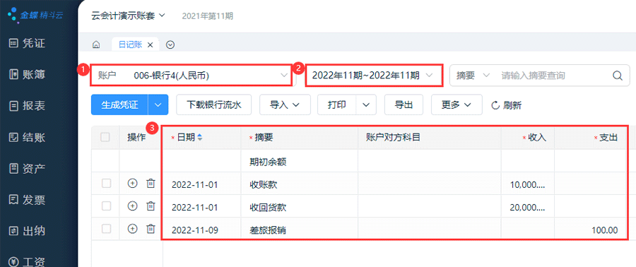636x267 pixels.
Task: Open the 账户 006-银行4 dropdown
Action: click(x=191, y=75)
